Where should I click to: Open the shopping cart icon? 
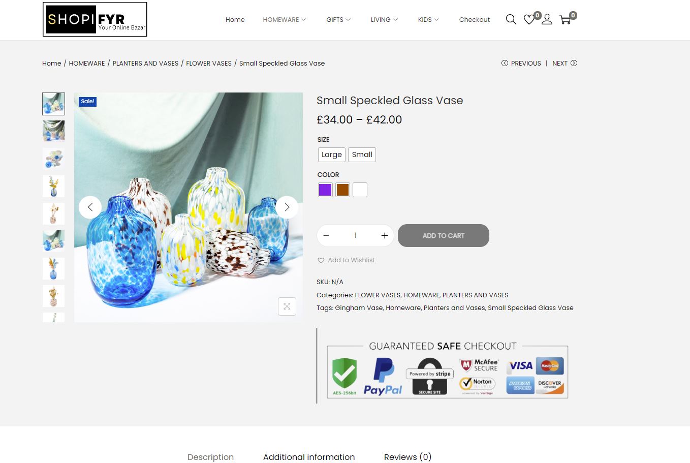tap(565, 20)
